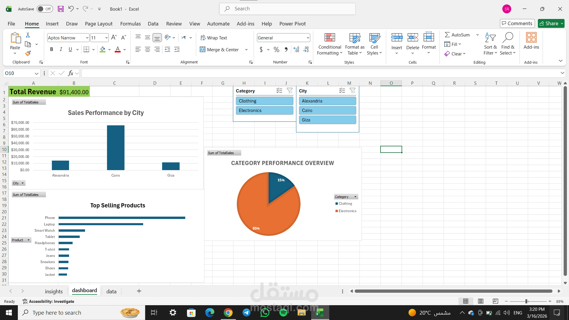Click the zoom slider handle
569x320 pixels.
[x=526, y=301]
